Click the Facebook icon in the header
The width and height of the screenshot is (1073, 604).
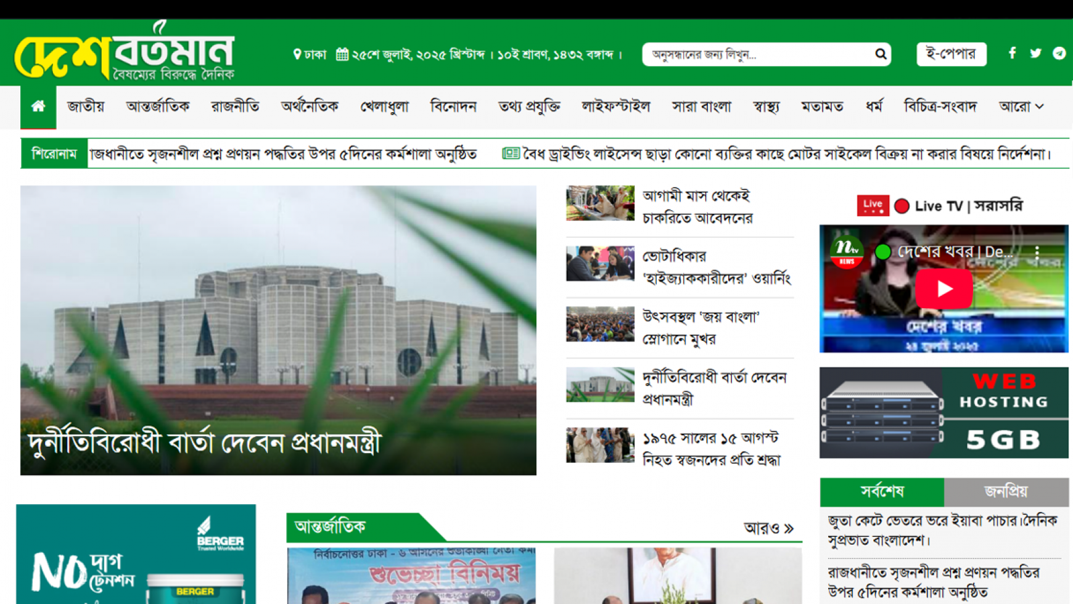click(x=1013, y=54)
